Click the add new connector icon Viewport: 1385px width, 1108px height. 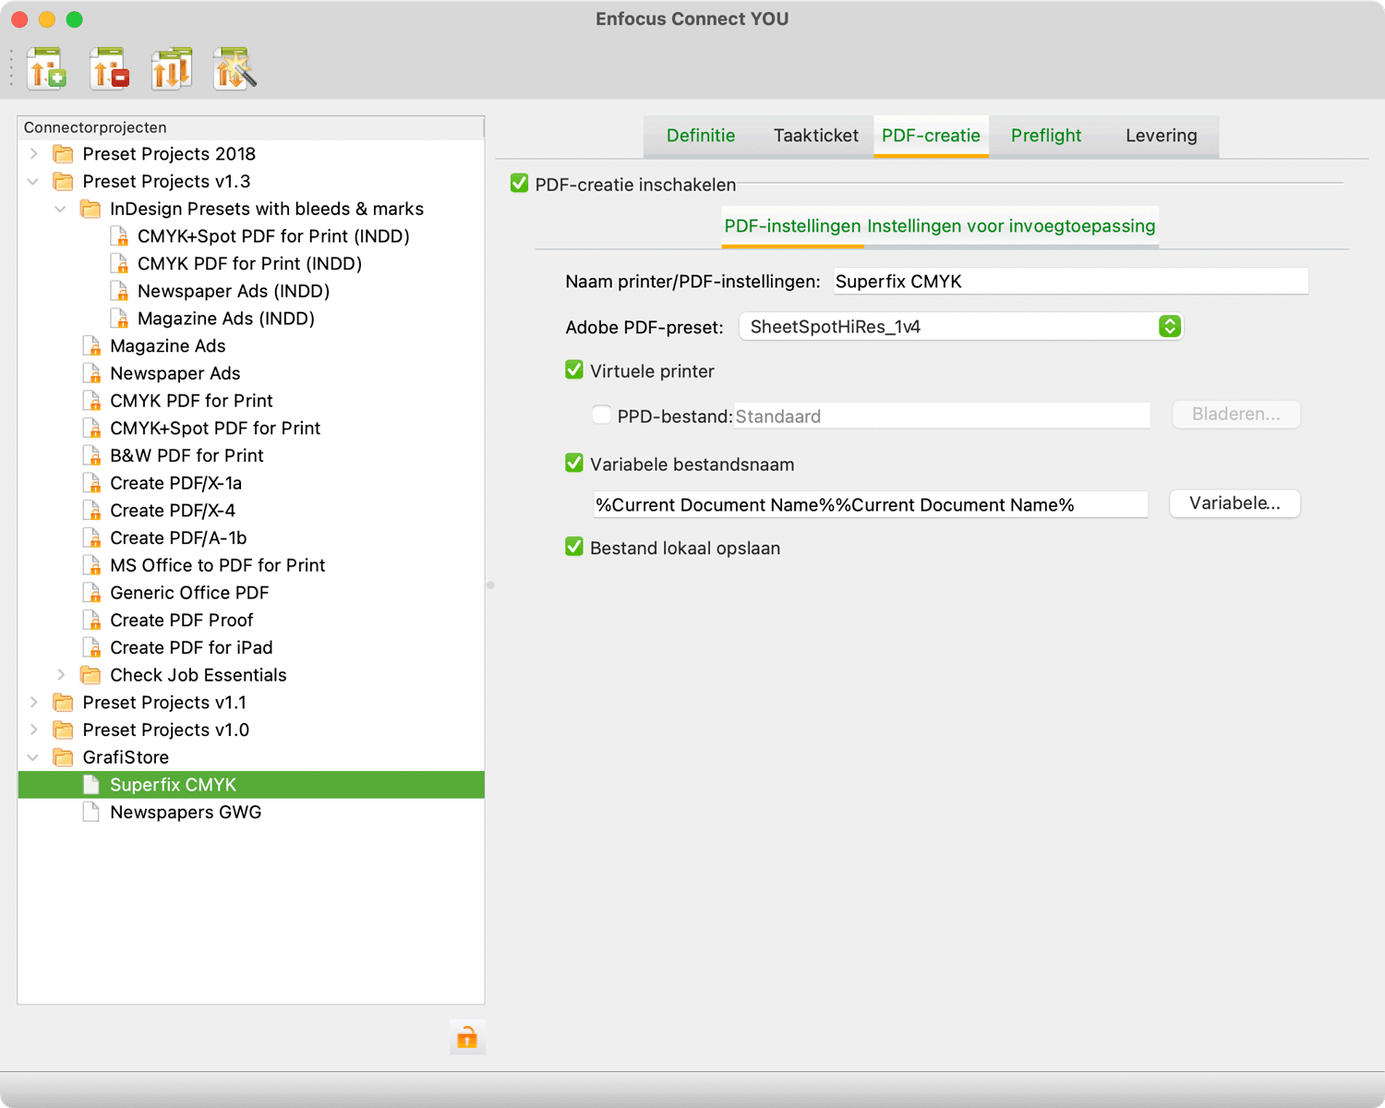point(47,69)
